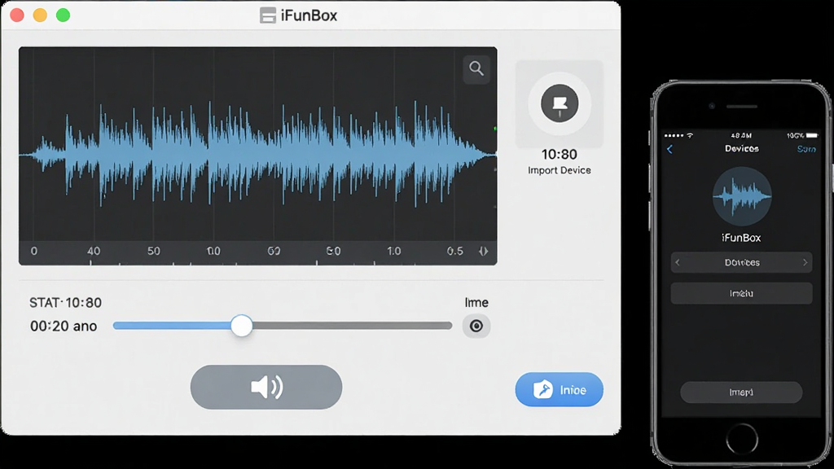Click the magnifier search icon on waveform
This screenshot has width=834, height=469.
476,68
